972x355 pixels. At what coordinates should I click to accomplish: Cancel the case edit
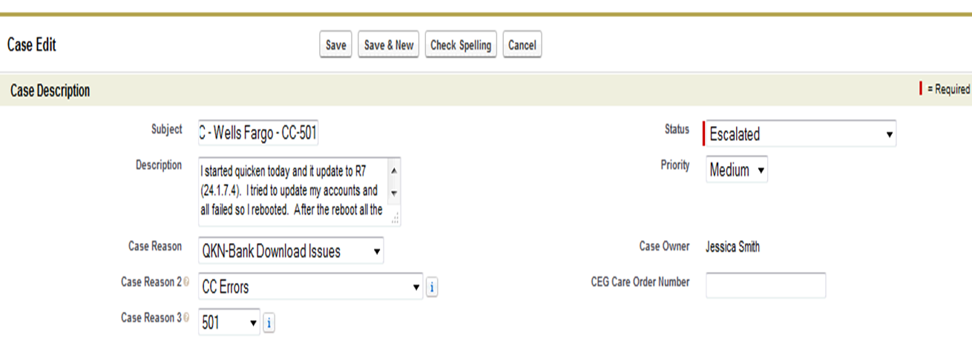pyautogui.click(x=522, y=45)
